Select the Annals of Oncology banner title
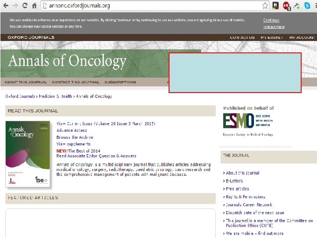 (x=67, y=61)
